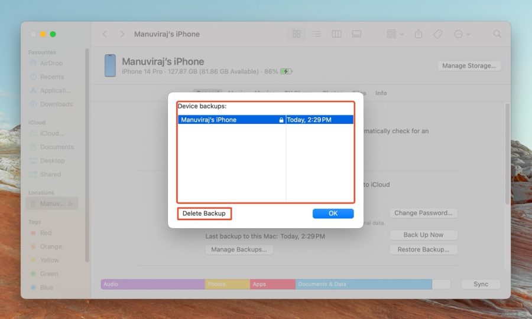Select the Yellow tag in sidebar

point(45,260)
